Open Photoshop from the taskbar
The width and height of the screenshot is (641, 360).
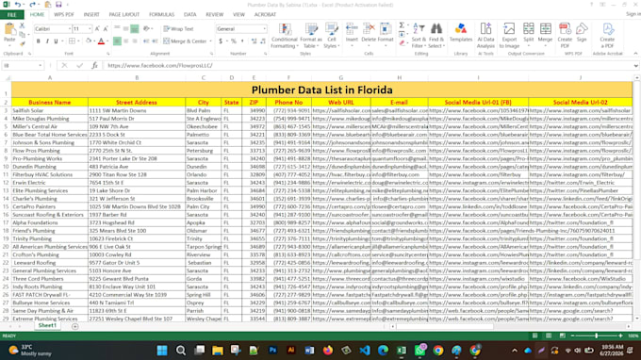(272, 351)
